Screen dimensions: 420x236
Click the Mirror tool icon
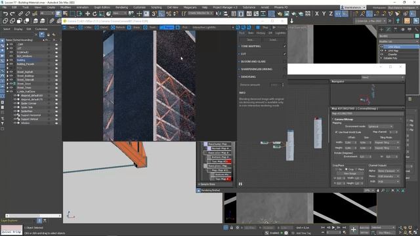(219, 14)
